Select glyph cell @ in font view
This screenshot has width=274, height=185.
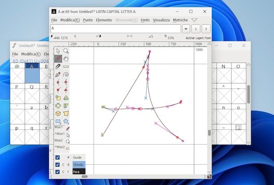pyautogui.click(x=18, y=73)
